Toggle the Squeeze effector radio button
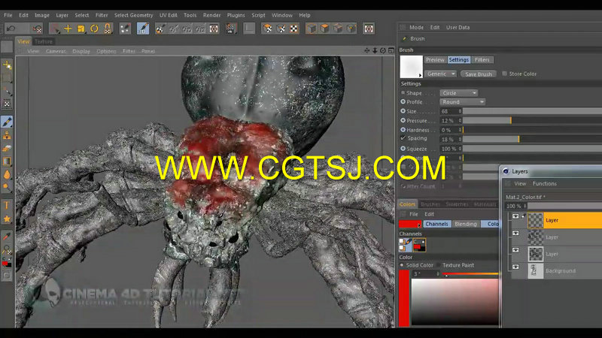 403,148
